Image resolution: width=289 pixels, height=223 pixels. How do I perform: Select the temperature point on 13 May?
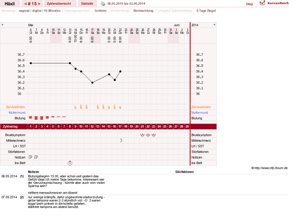[x=70, y=63]
